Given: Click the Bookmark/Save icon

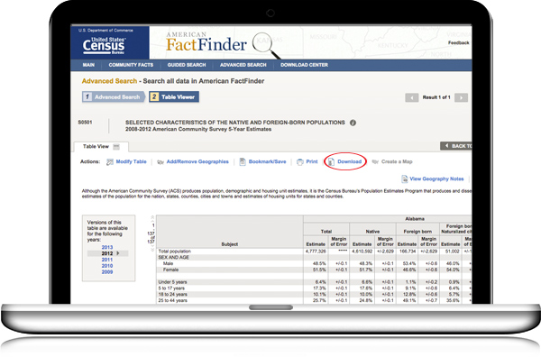Looking at the screenshot, I should pos(243,161).
